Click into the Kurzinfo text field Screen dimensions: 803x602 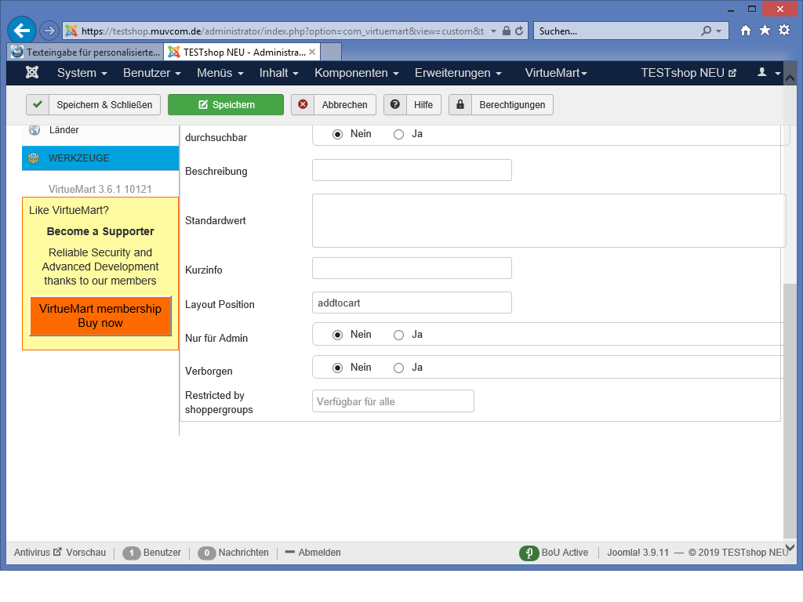pos(412,268)
